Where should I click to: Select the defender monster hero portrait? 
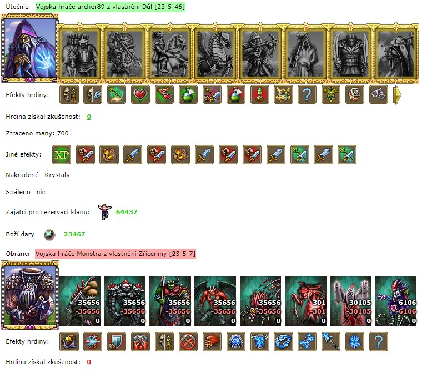coord(29,295)
